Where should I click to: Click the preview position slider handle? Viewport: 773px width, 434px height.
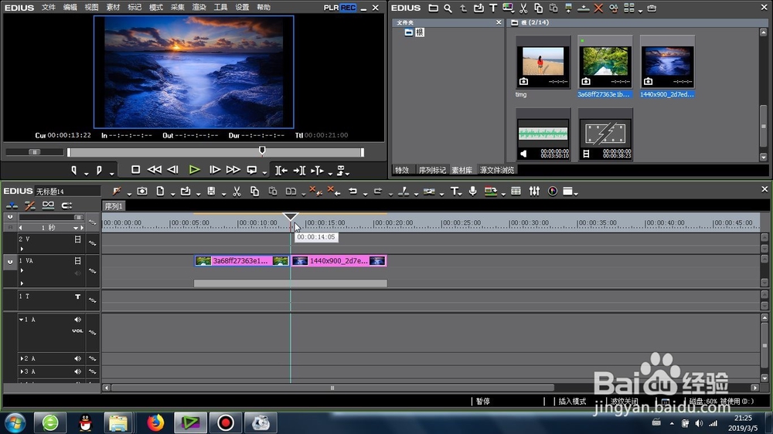click(262, 150)
